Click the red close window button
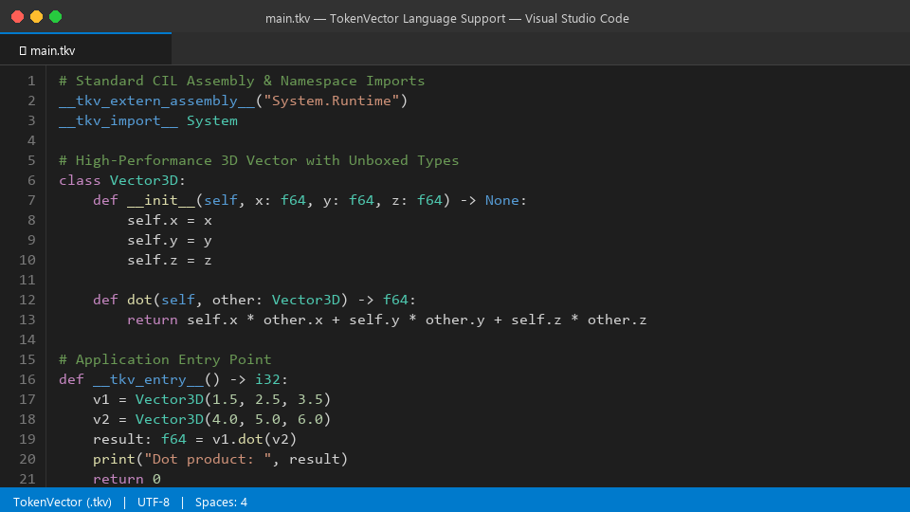This screenshot has width=910, height=512. (17, 17)
